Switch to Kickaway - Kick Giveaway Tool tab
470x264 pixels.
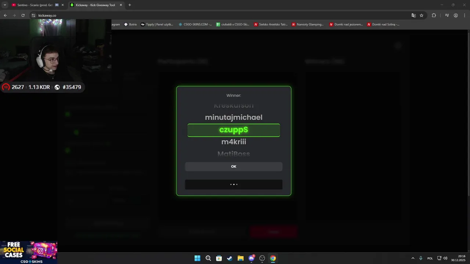click(95, 5)
